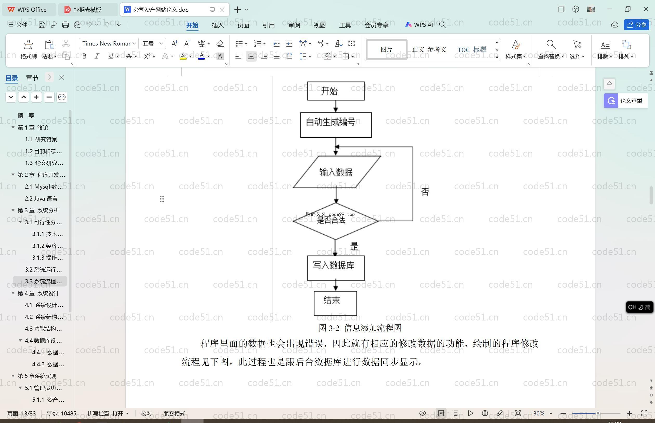Screen dimensions: 655x423
Task: Click the Print Preview icon
Action: click(77, 25)
